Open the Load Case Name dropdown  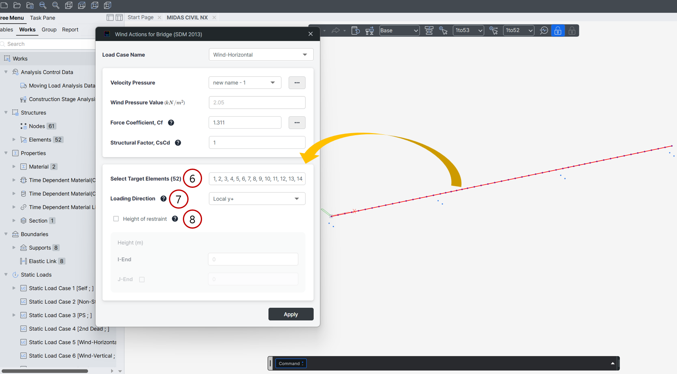tap(261, 55)
